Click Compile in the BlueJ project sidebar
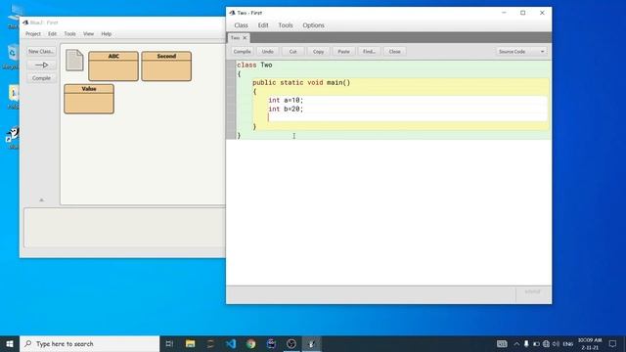Viewport: 626px width, 352px height. coord(41,78)
